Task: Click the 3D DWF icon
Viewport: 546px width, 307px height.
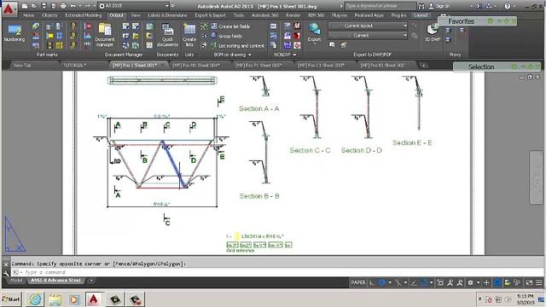Action: tap(433, 32)
